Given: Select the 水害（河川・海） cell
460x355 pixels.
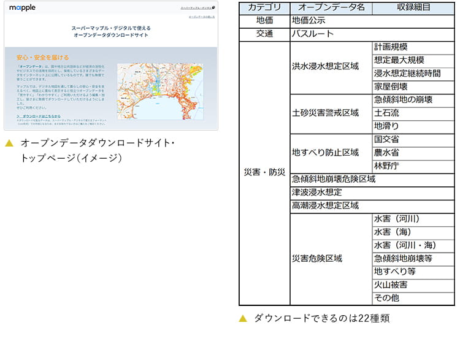Looking at the screenshot, I should coord(413,246).
